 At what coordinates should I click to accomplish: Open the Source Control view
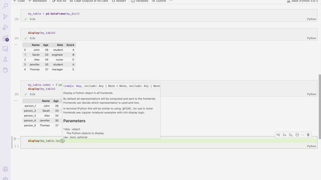(x=6, y=16)
